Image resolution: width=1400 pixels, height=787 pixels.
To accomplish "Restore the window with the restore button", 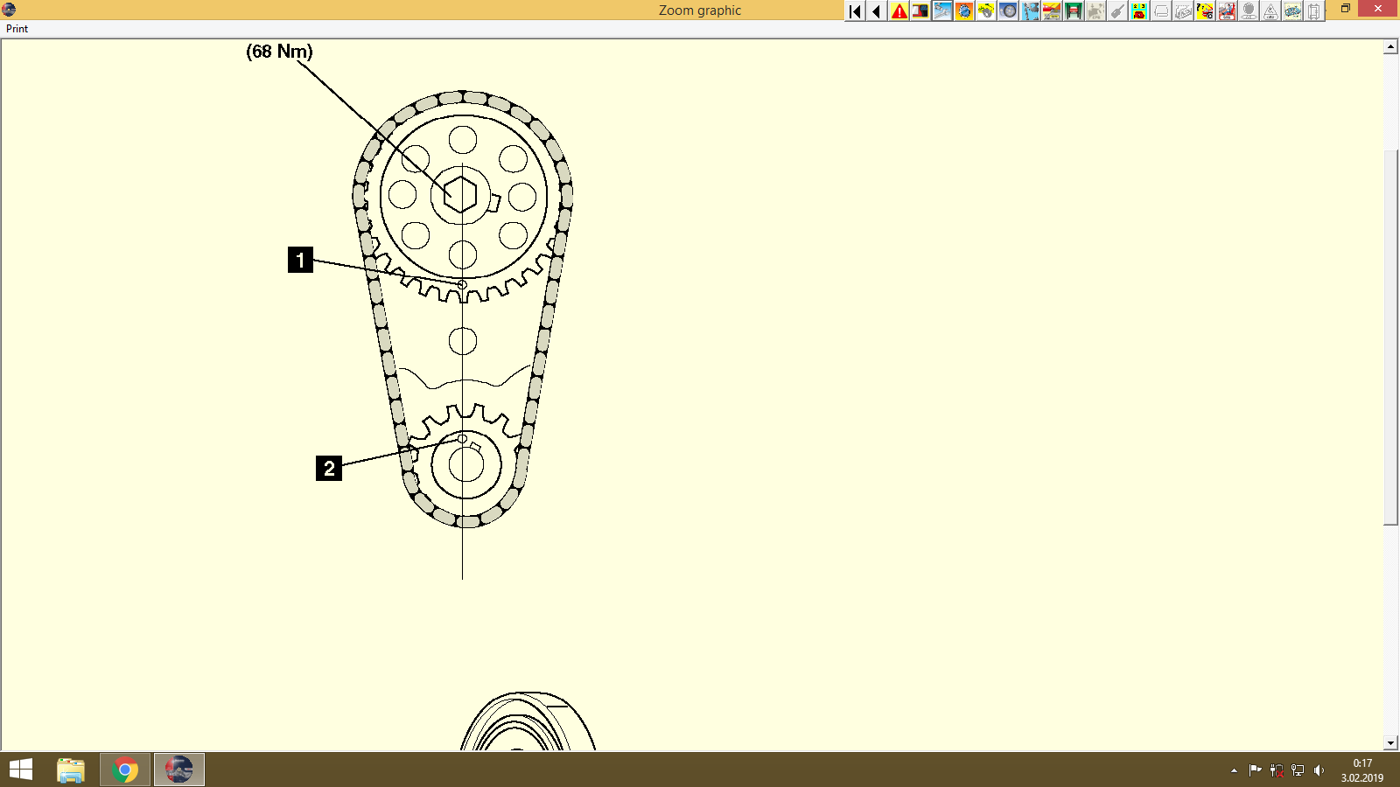I will (x=1345, y=8).
